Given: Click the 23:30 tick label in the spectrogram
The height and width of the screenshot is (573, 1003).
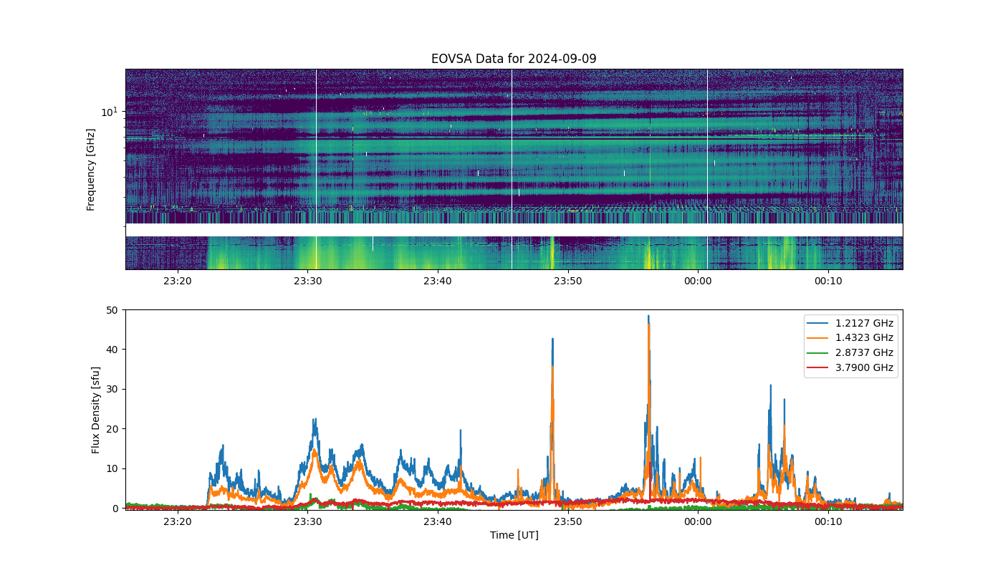Looking at the screenshot, I should click(307, 281).
